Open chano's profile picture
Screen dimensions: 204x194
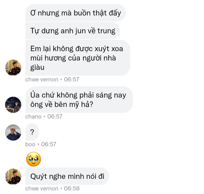[13, 105]
